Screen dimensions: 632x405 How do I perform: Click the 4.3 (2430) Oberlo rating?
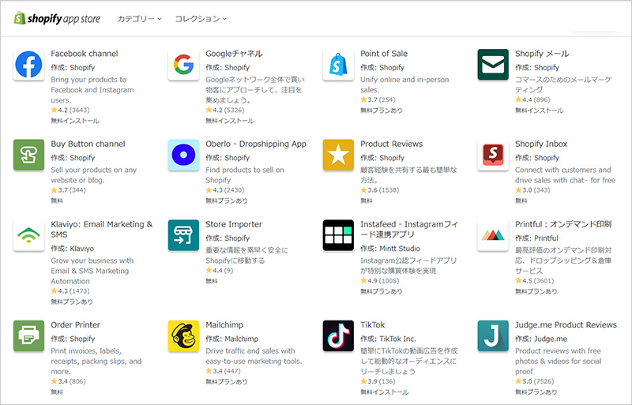coord(225,189)
